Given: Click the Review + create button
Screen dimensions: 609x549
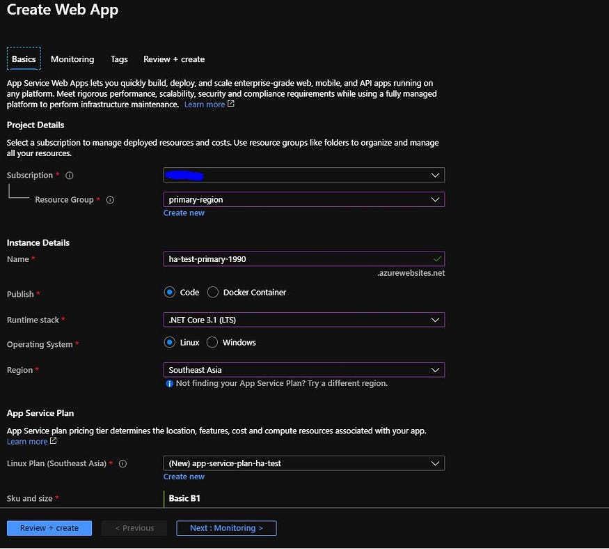Looking at the screenshot, I should (x=49, y=528).
